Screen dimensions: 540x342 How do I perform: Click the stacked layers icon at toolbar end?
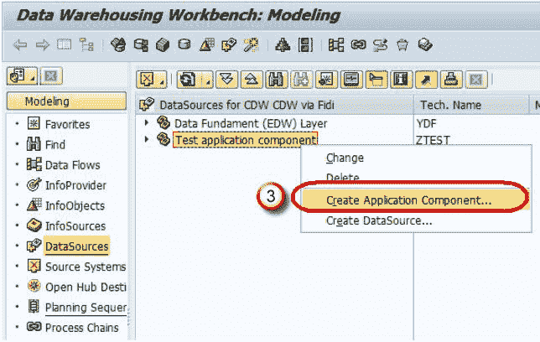[x=425, y=44]
